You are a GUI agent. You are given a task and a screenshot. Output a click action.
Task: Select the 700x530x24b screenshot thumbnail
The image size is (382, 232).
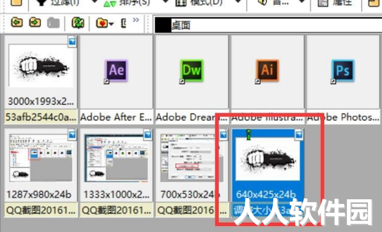tap(192, 158)
